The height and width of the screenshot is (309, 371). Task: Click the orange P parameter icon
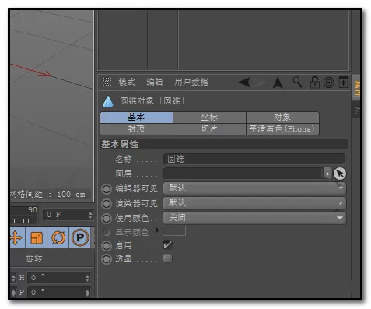(x=80, y=237)
